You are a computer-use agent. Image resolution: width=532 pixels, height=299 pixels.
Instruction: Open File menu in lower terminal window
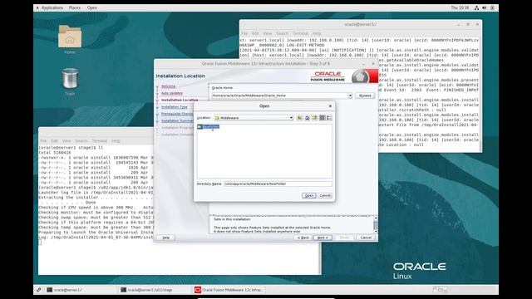click(43, 140)
